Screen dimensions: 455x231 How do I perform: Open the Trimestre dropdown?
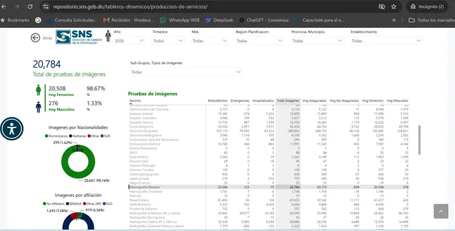pos(168,41)
